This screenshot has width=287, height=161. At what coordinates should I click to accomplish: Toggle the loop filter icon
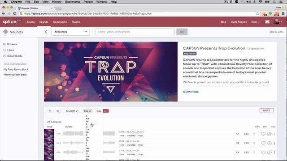[58, 111]
